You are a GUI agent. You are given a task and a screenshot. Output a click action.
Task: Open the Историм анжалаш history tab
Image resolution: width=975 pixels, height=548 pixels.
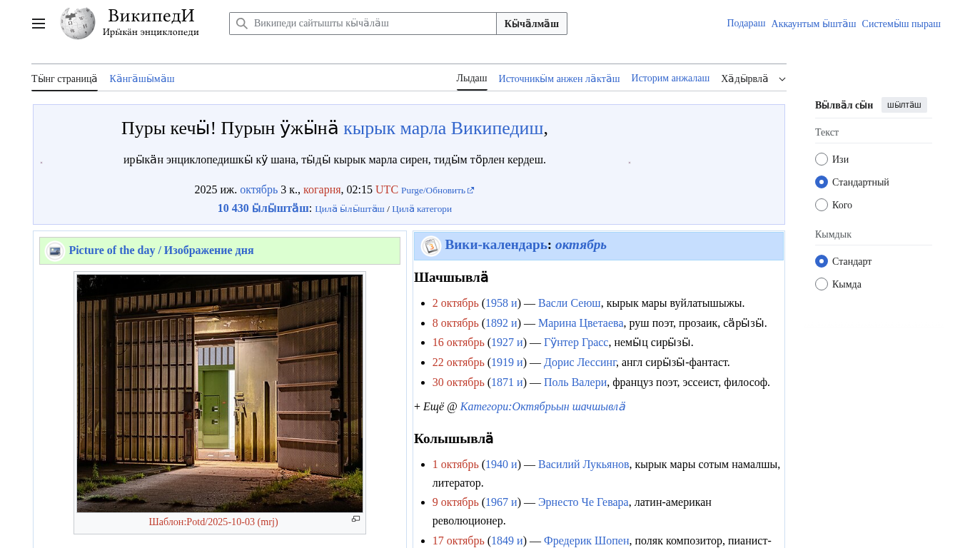[670, 78]
